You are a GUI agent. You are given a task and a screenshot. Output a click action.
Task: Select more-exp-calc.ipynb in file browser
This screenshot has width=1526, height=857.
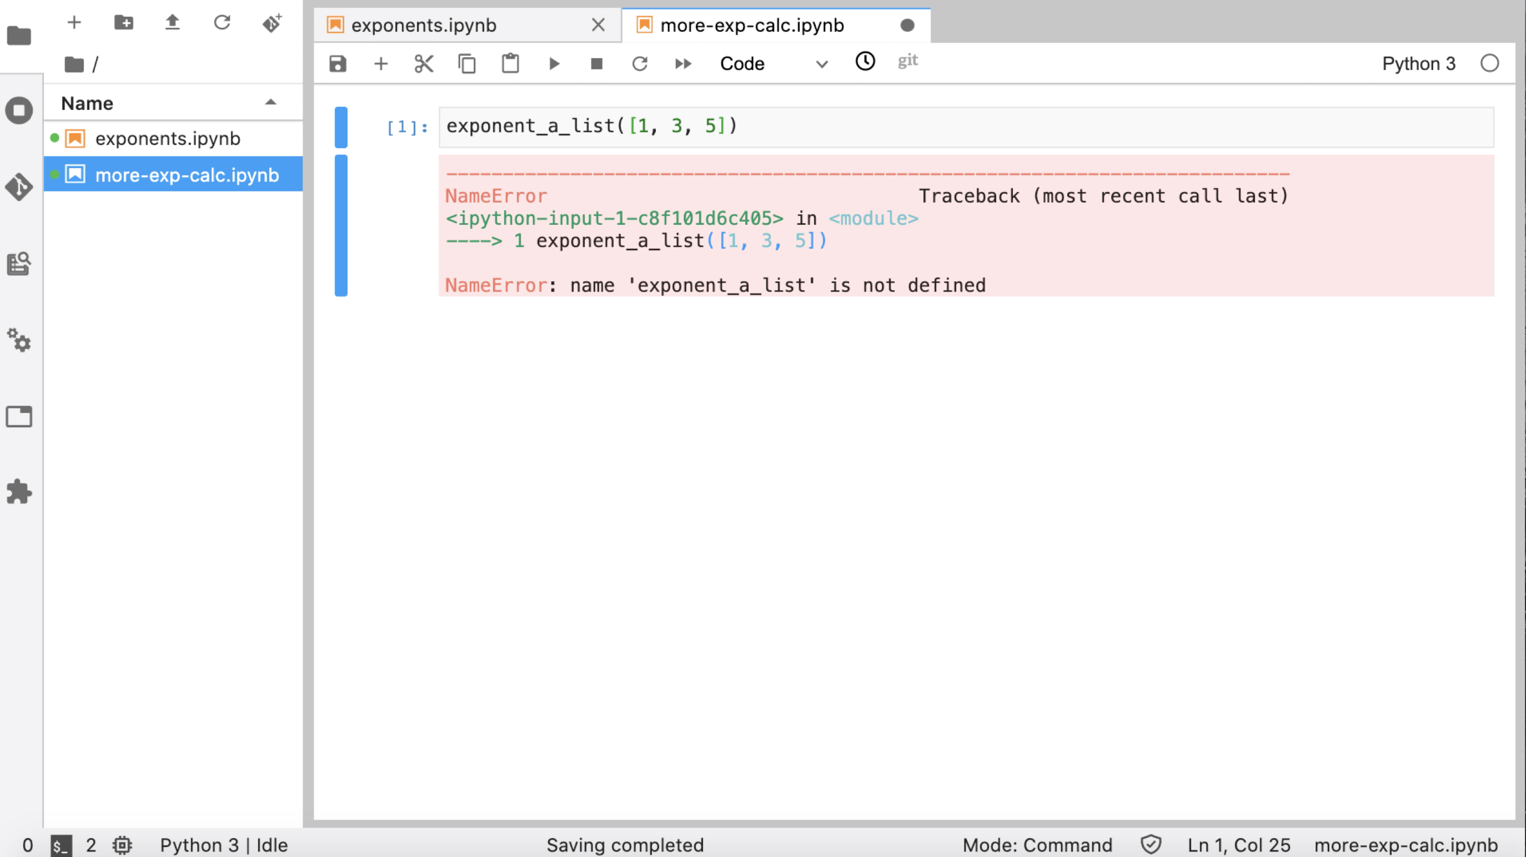tap(187, 175)
